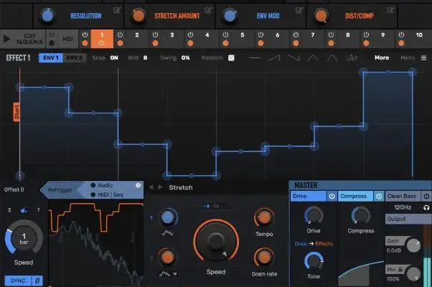The height and width of the screenshot is (287, 432).
Task: Toggle the Drive power button
Action: click(332, 196)
